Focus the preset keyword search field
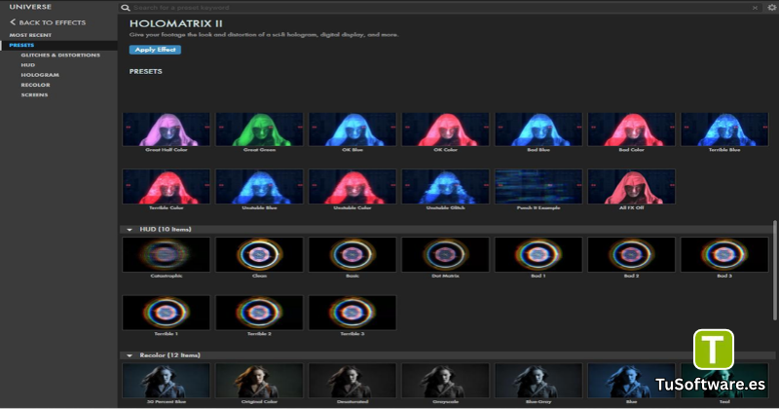Viewport: 779px width, 409px height. pyautogui.click(x=441, y=8)
